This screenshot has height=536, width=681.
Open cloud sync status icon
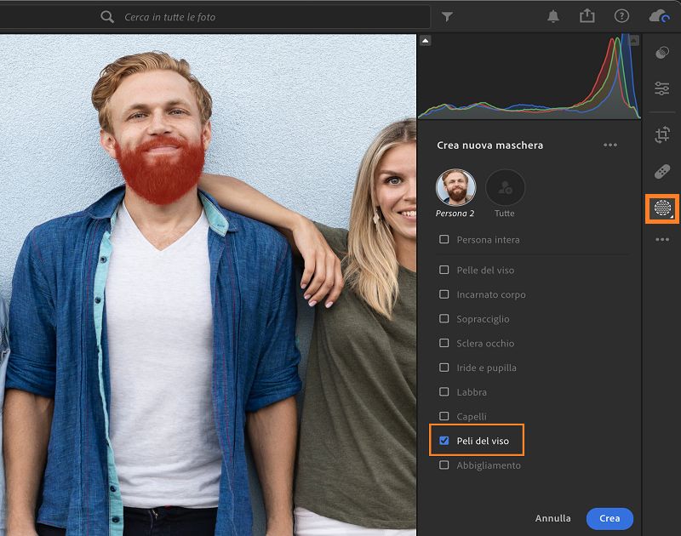pos(659,16)
